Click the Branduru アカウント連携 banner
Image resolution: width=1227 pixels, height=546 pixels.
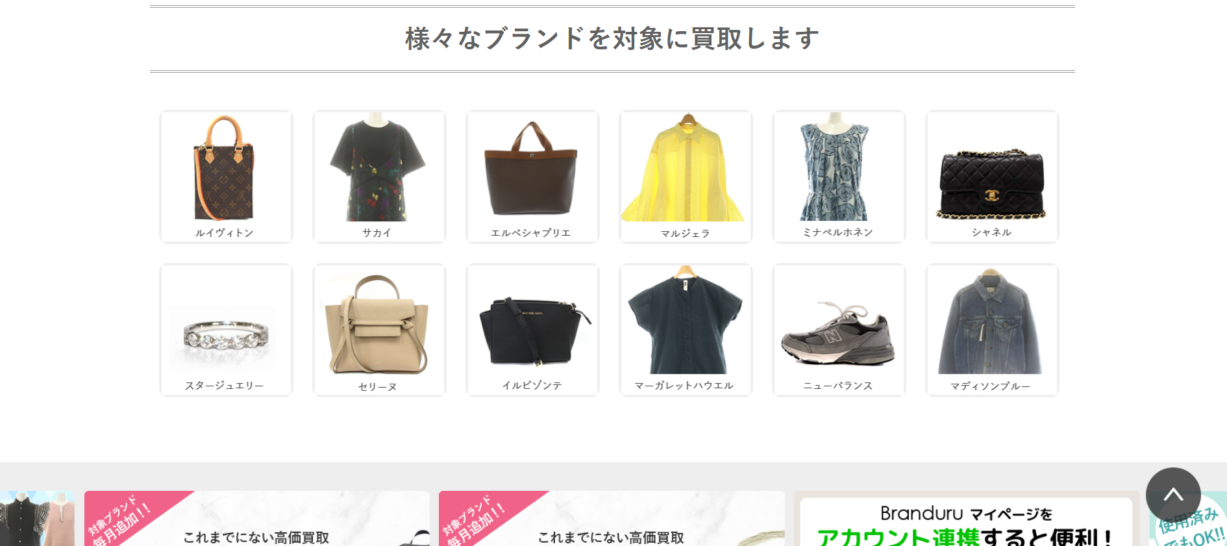967,518
